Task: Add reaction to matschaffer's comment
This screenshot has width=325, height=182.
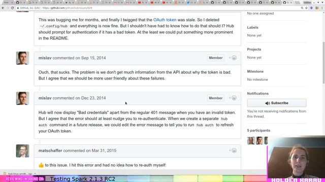Action: pos(233,151)
